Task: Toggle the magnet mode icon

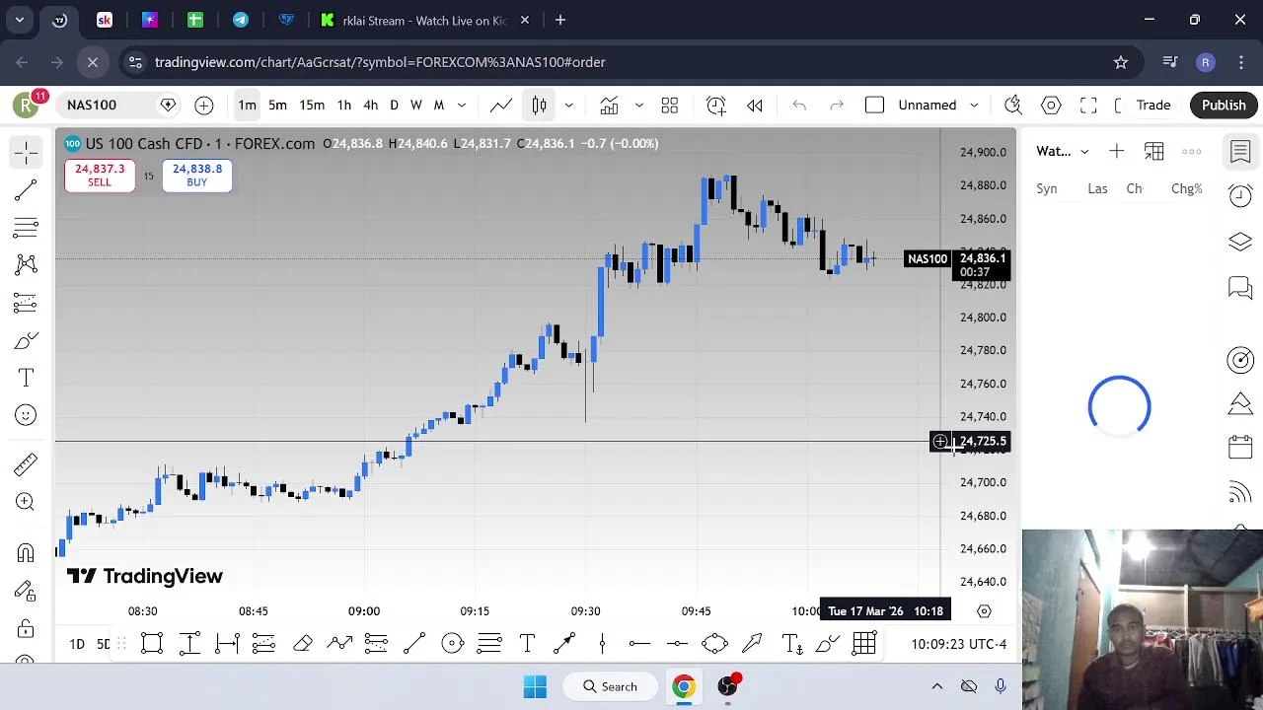Action: tap(27, 552)
